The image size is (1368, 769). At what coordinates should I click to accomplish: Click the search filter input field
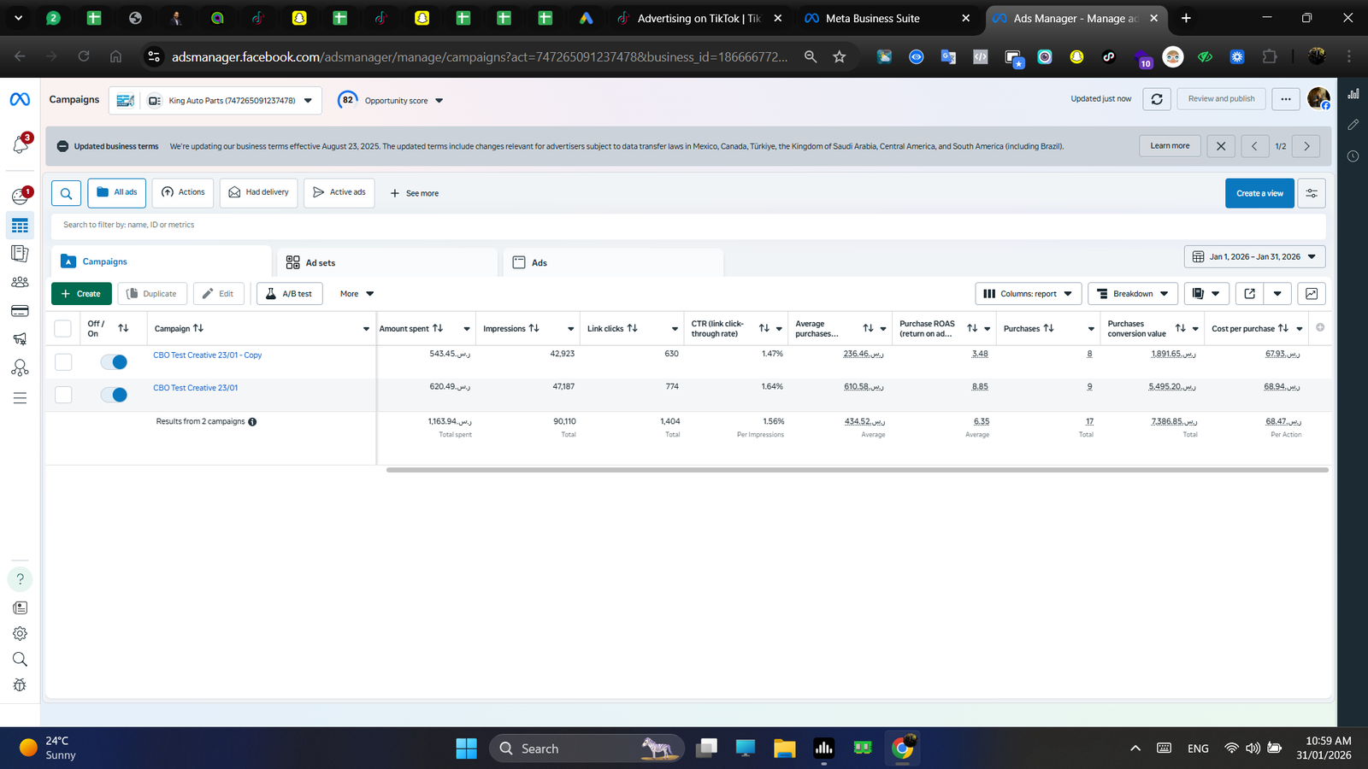684,226
